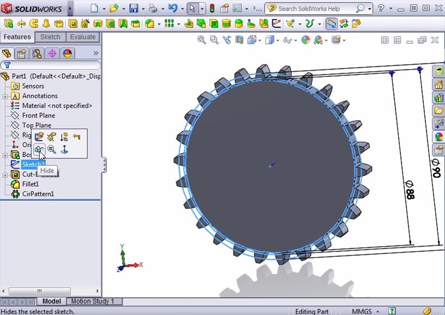Click Zoom to Selection magnifier in context toolbar
The image size is (445, 315).
click(52, 149)
